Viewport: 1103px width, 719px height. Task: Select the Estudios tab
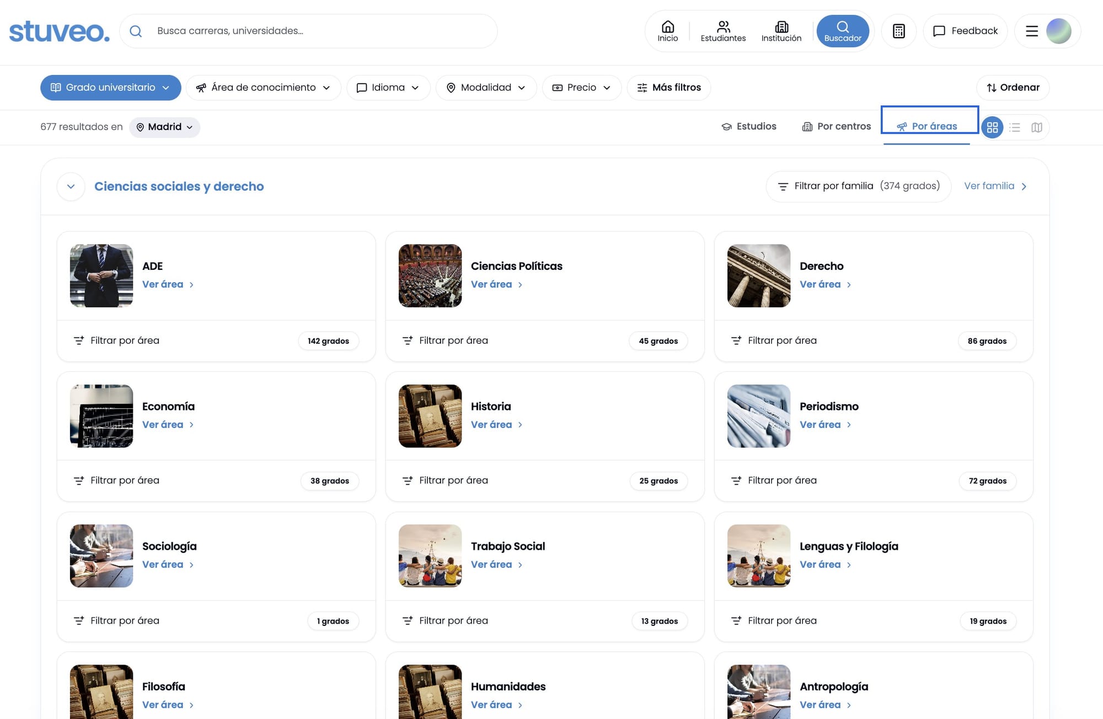coord(749,127)
